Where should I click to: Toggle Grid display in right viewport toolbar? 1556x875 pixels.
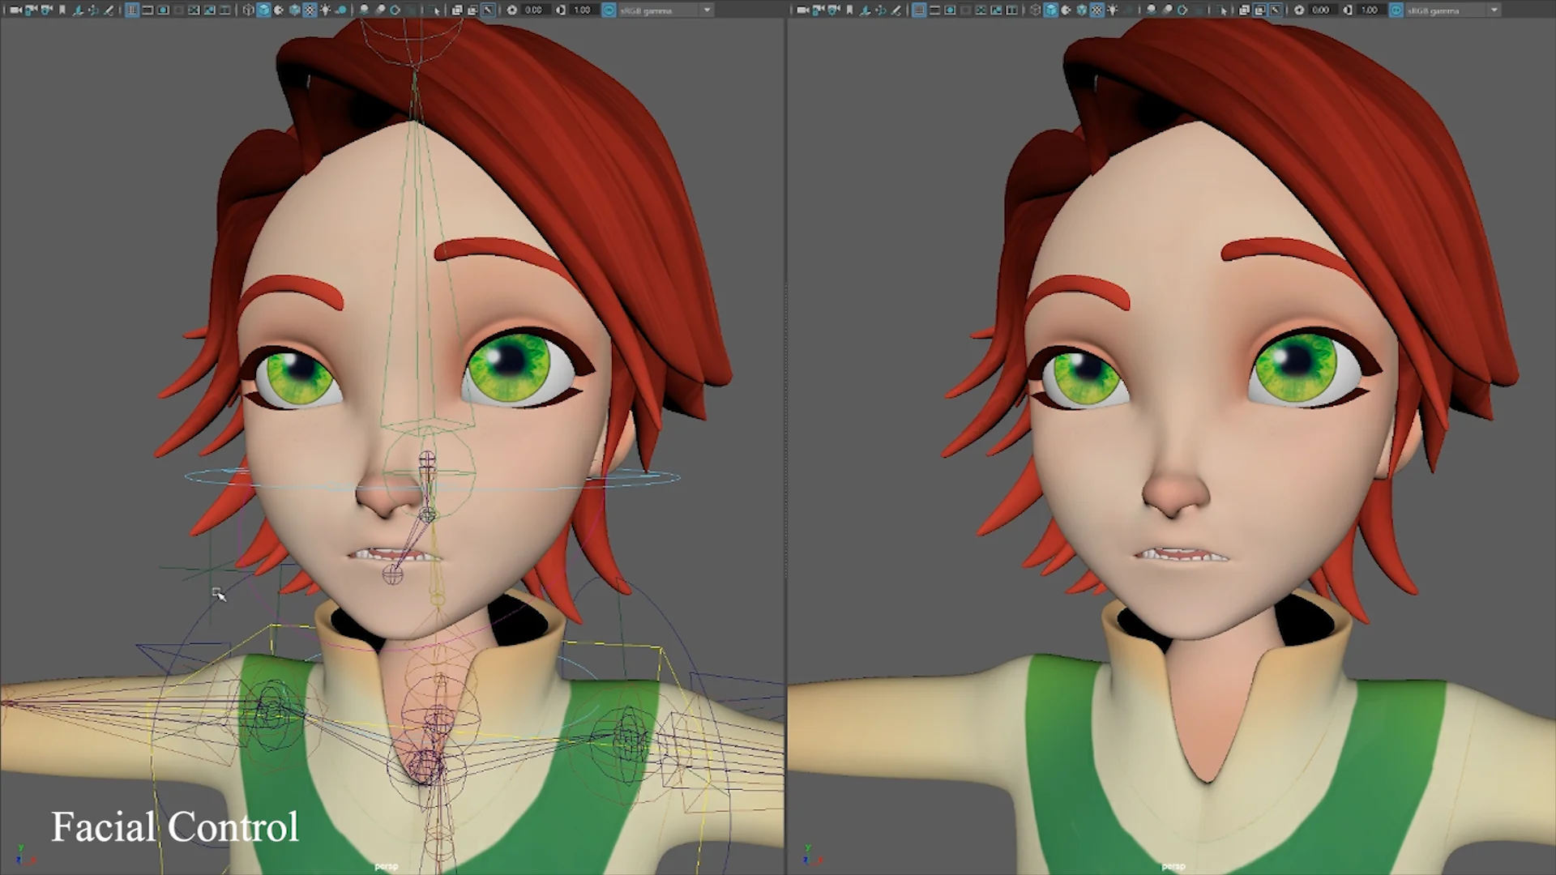coord(919,10)
